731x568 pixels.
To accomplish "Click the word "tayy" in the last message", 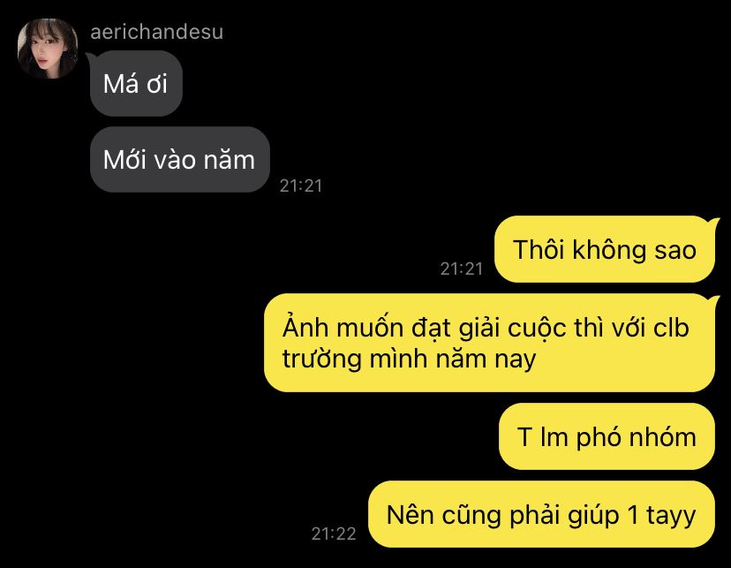I will (x=671, y=516).
